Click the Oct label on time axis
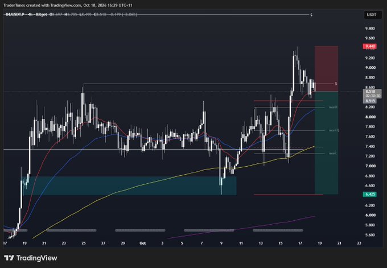Image resolution: width=387 pixels, height=268 pixels. (x=142, y=243)
